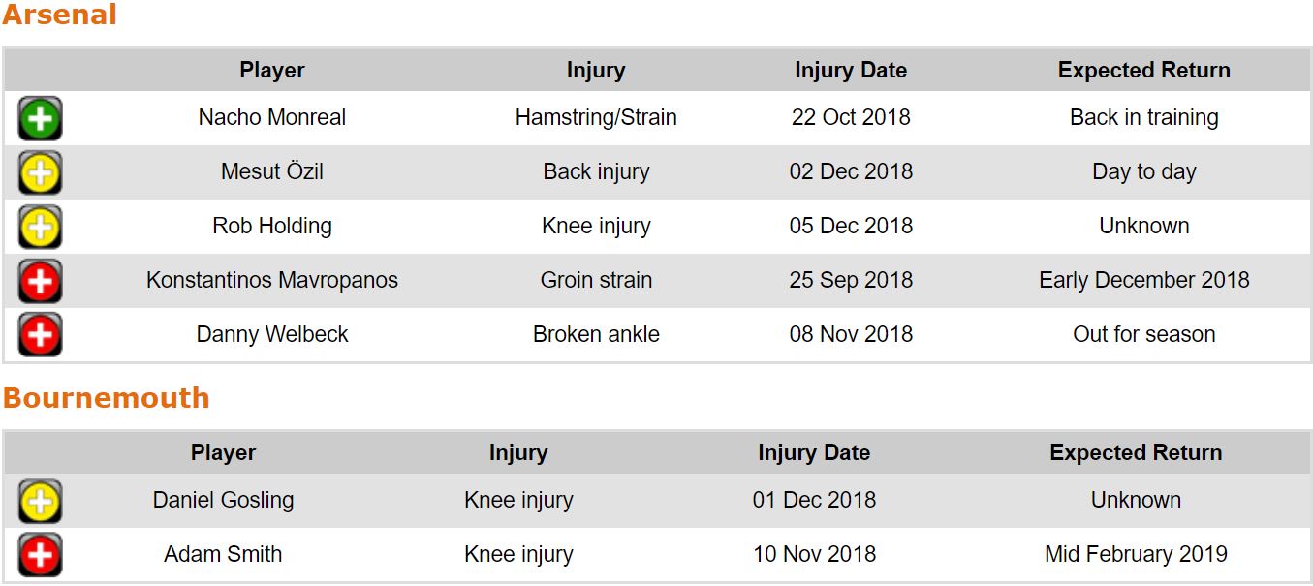Click Arsenal table's Player column header
This screenshot has height=586, width=1313.
[x=272, y=71]
